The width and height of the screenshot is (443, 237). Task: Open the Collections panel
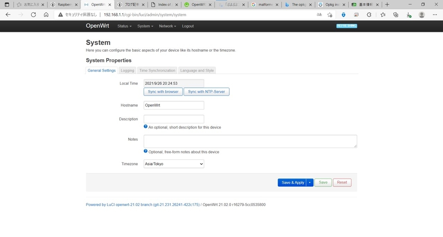point(396,15)
